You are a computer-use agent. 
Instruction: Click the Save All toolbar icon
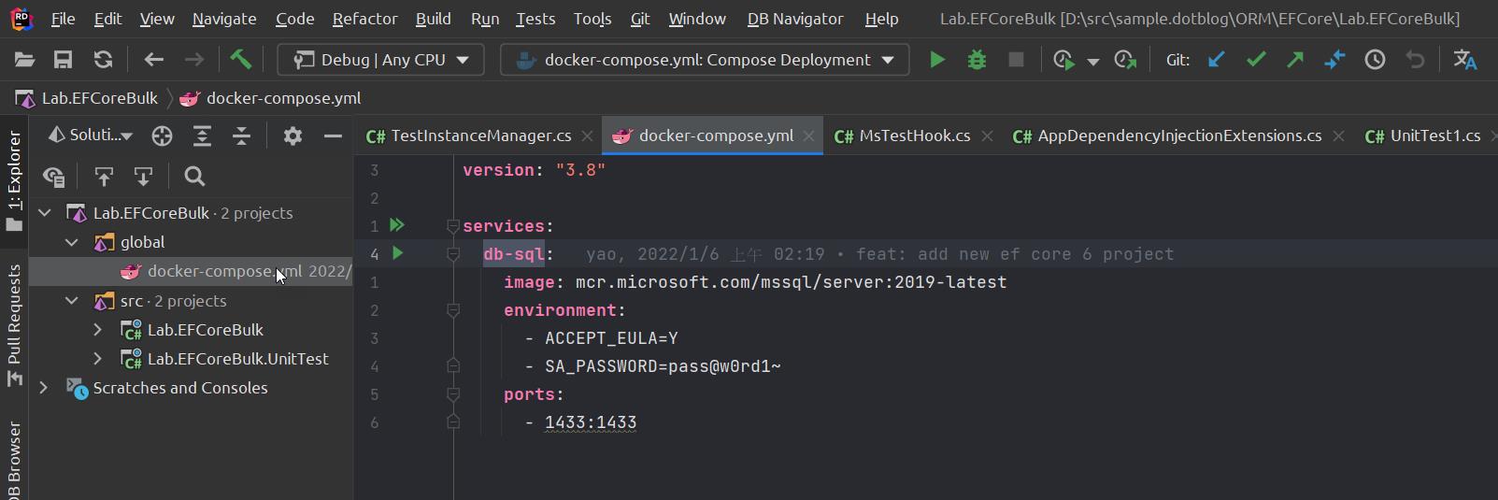(63, 60)
